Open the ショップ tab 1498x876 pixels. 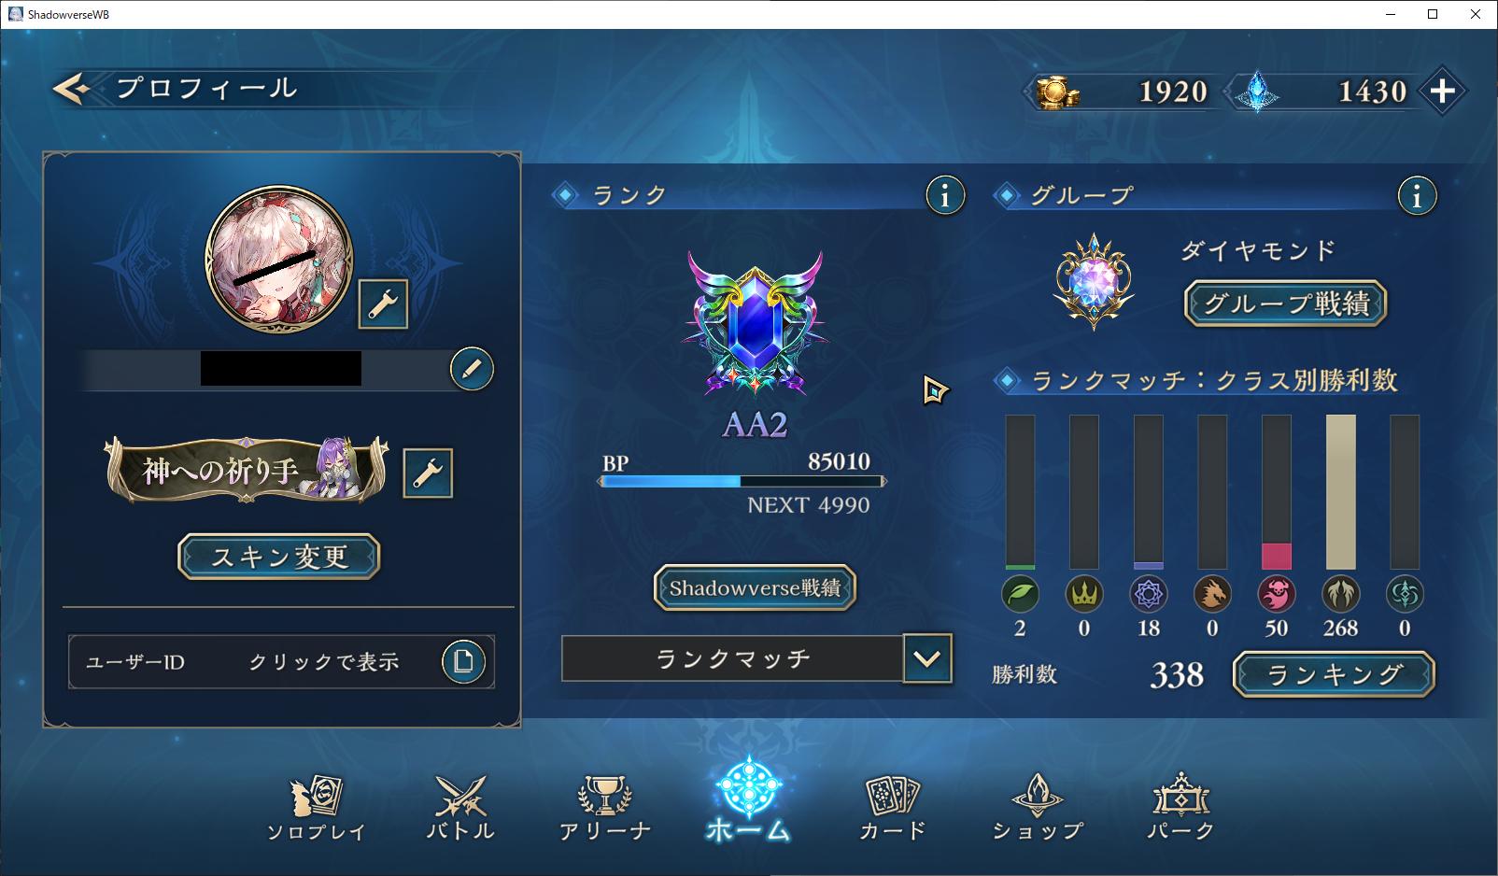tap(1038, 809)
